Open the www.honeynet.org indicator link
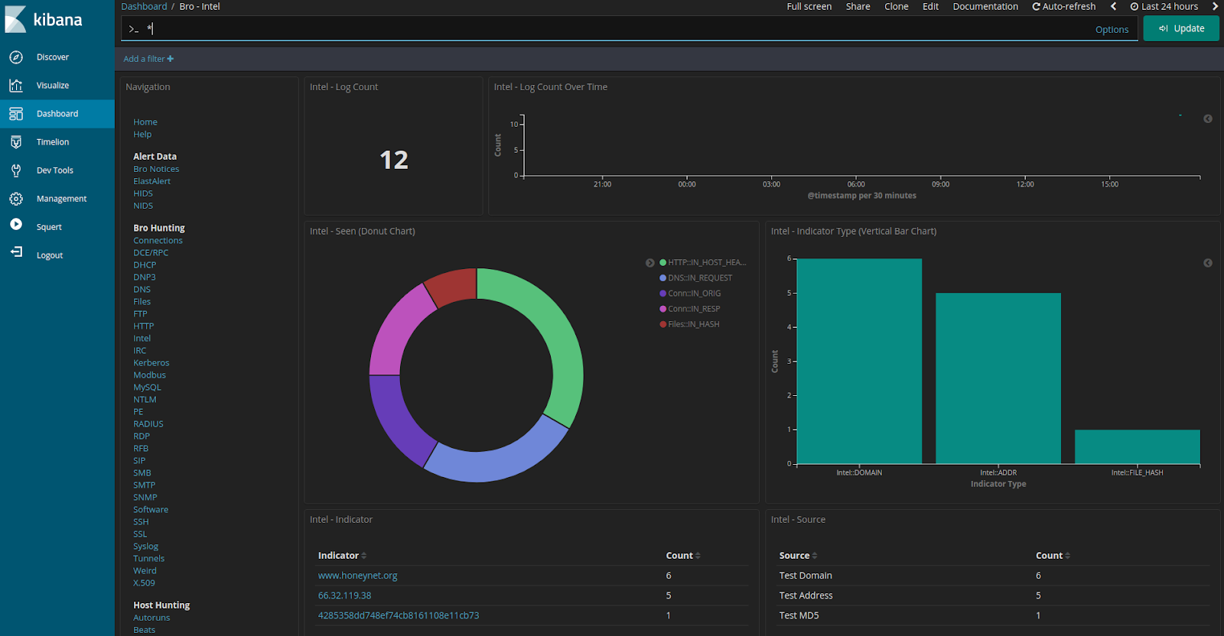This screenshot has height=636, width=1224. [357, 576]
